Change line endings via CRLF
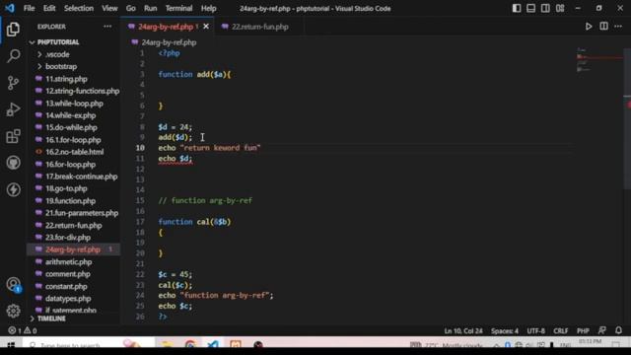This screenshot has width=631, height=355. tap(561, 331)
